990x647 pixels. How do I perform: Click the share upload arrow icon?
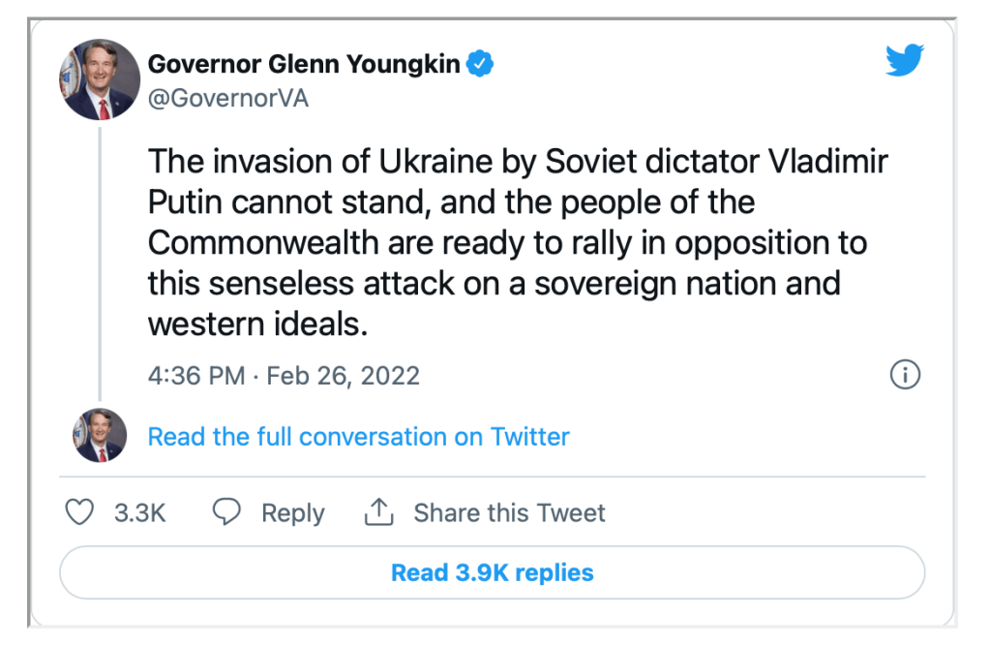coord(378,512)
